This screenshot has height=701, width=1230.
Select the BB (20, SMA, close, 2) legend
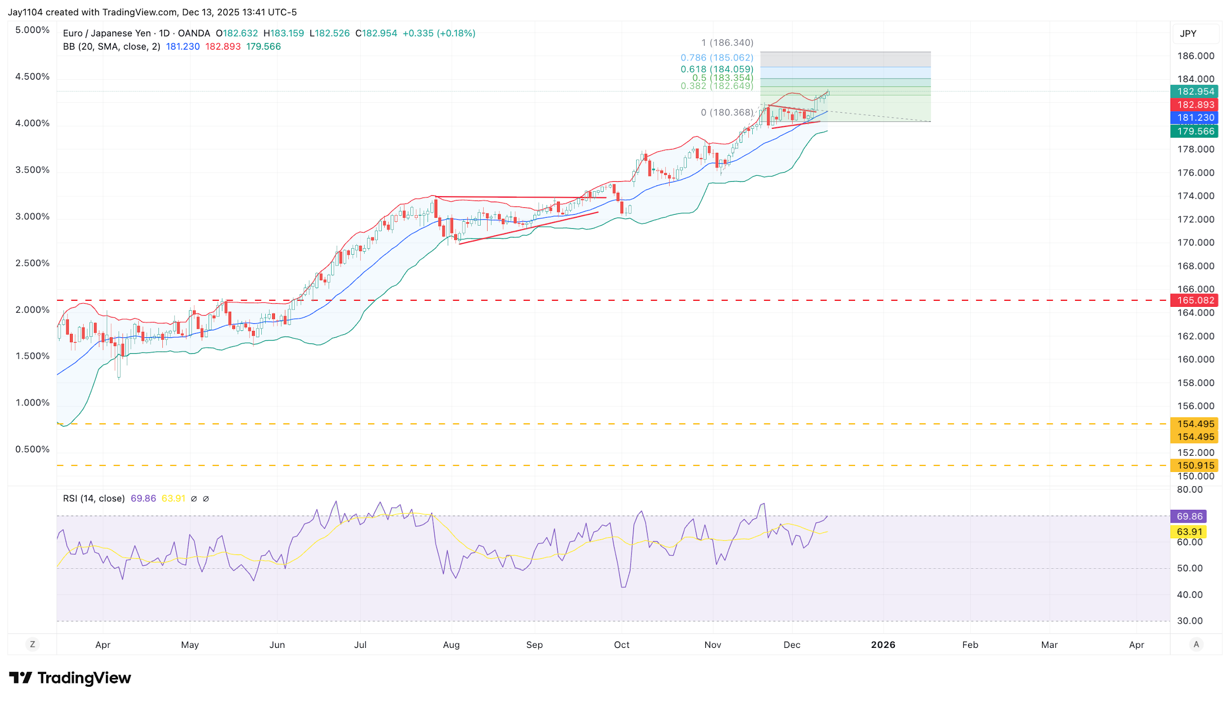coord(111,47)
